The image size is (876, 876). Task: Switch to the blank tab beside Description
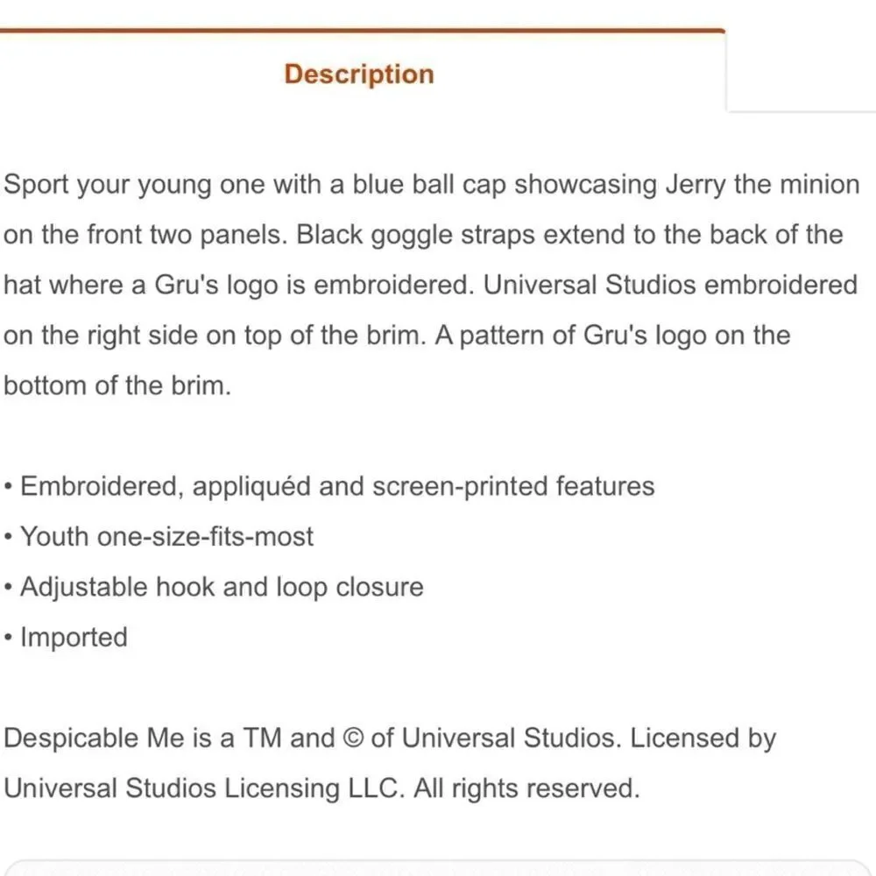[x=802, y=70]
